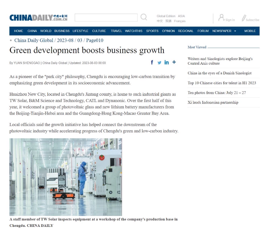This screenshot has height=248, width=268.
Task: Click the magnifier search icon
Action: [x=144, y=17]
